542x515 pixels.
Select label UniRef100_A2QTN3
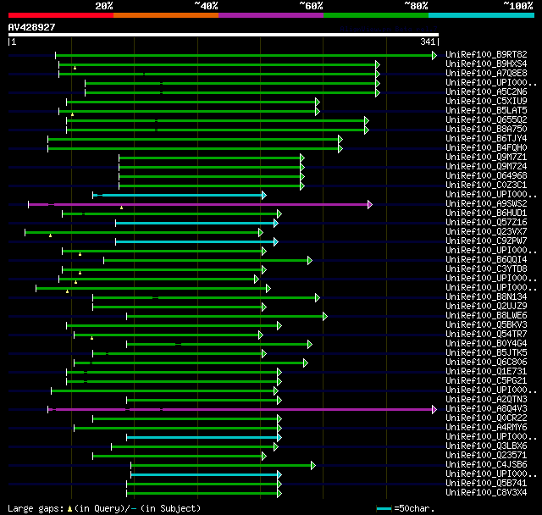click(x=486, y=400)
